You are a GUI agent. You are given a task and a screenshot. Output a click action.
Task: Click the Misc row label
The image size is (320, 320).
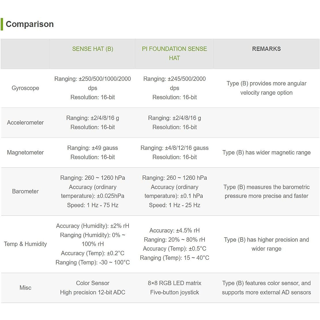coord(25,288)
